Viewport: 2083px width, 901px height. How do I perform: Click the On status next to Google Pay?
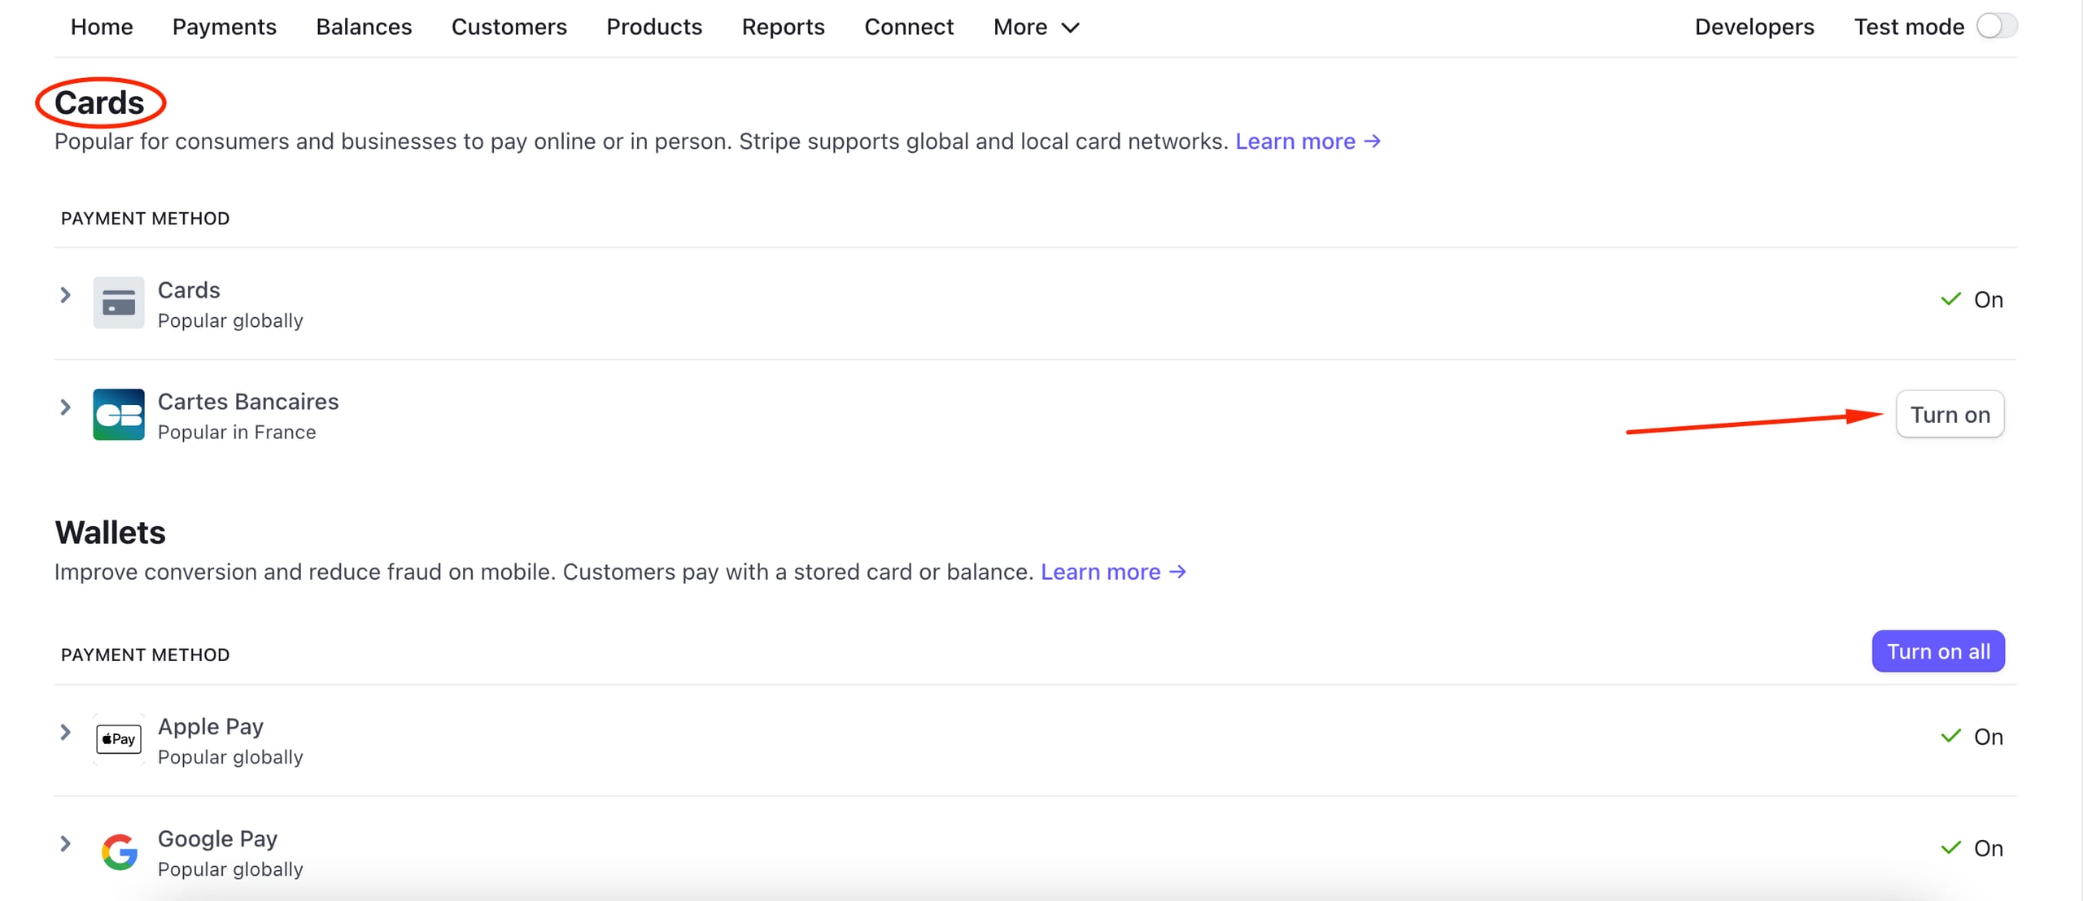[1988, 848]
